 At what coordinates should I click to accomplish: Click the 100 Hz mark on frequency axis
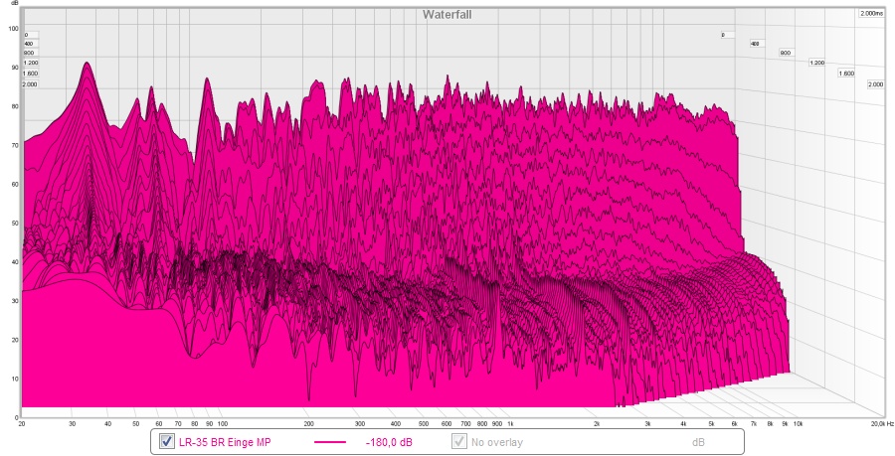[x=222, y=423]
